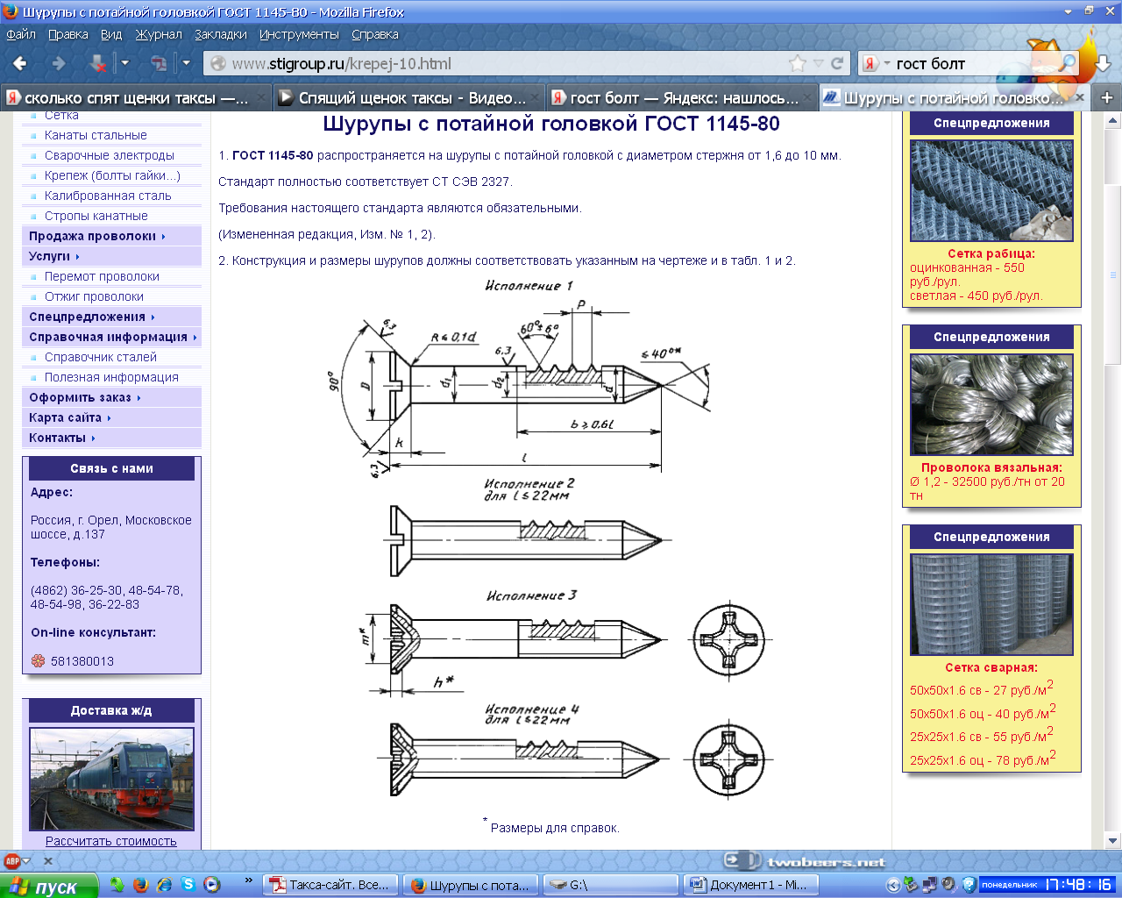
Task: Open the Файл menu
Action: [21, 34]
